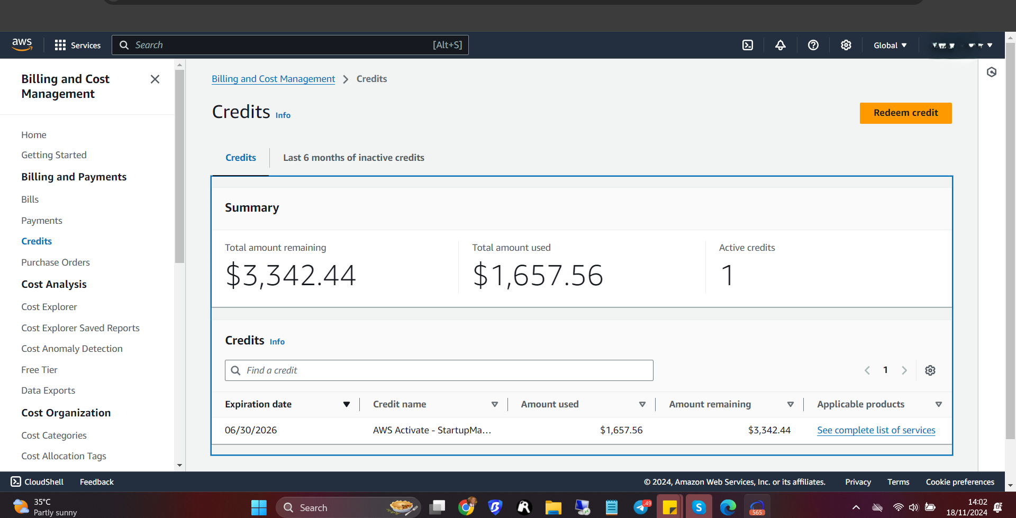Launch Google Chrome from the taskbar

click(467, 507)
